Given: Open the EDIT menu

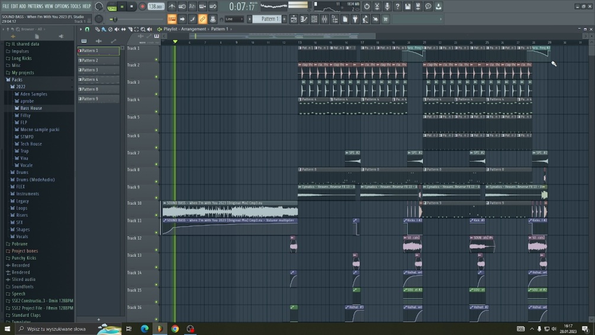Looking at the screenshot, I should [14, 6].
